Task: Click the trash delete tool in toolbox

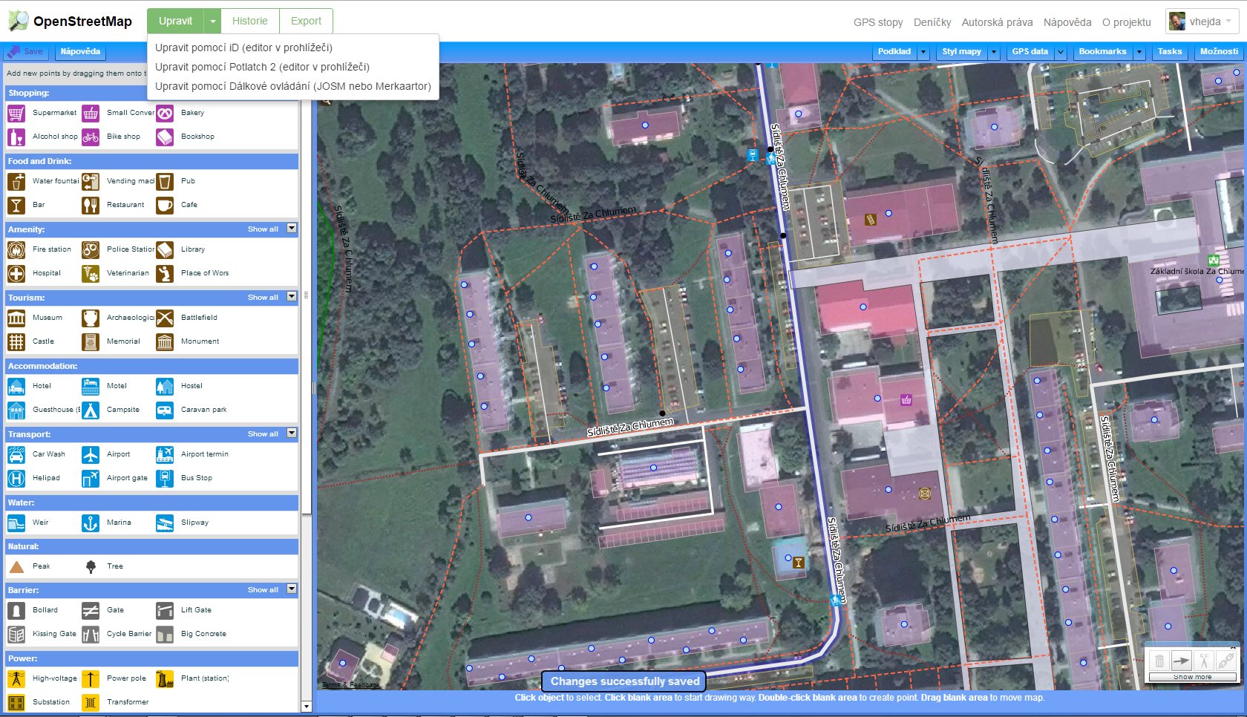Action: 1159,660
